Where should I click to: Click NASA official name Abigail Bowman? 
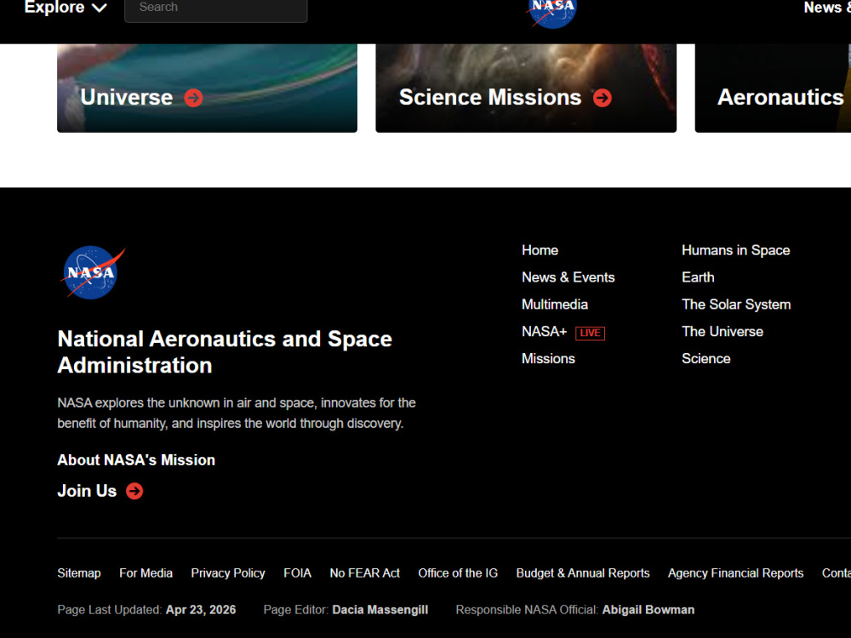pos(648,610)
